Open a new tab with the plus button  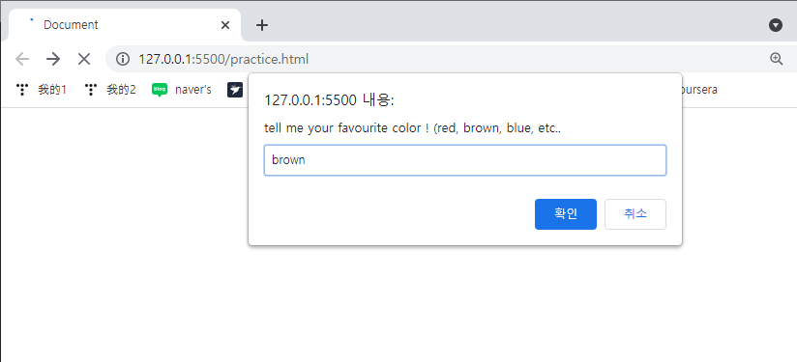261,25
